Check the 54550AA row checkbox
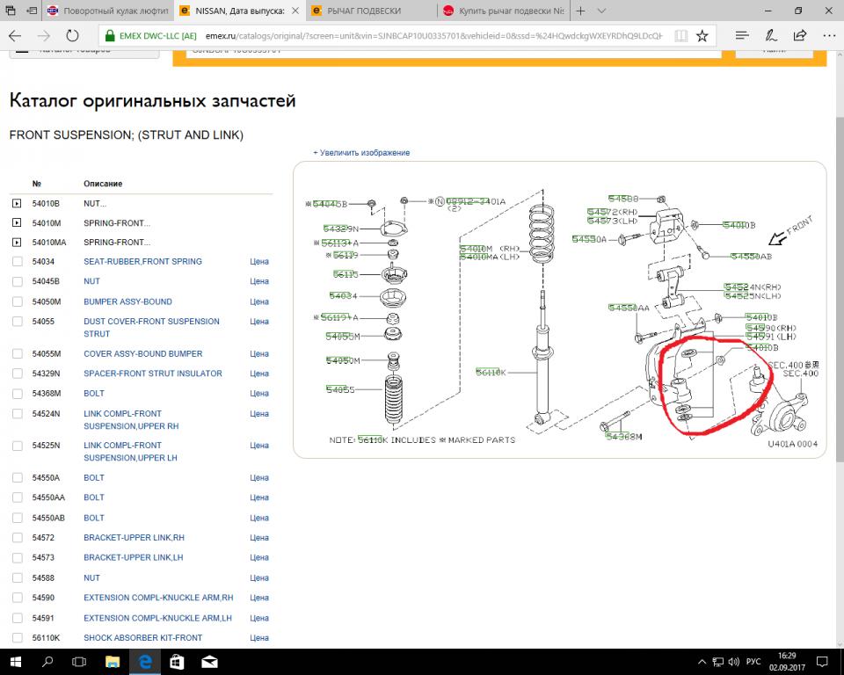Screen dimensions: 844x675 click(x=18, y=497)
